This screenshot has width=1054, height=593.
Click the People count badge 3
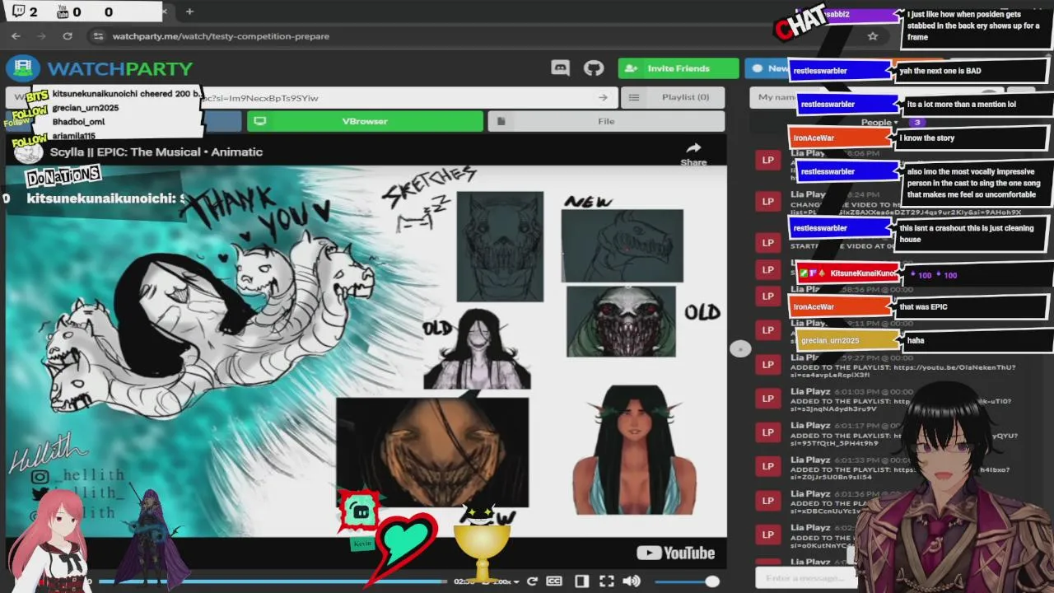tap(916, 123)
